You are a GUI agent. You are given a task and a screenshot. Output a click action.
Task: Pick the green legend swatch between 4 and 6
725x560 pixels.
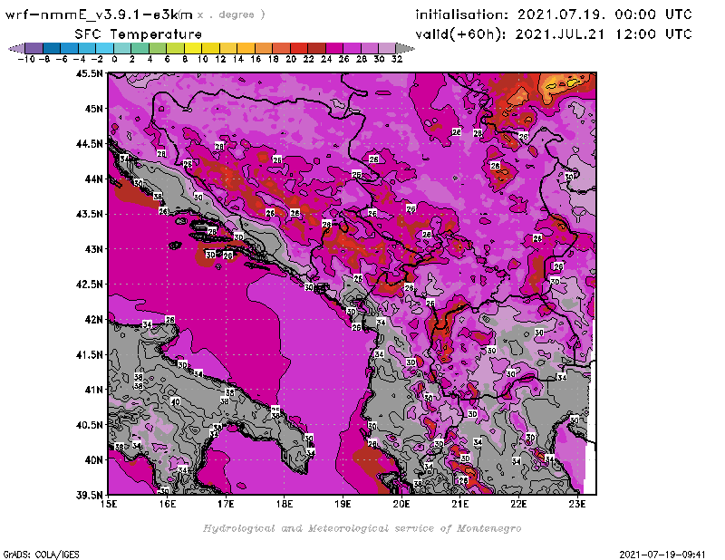(158, 48)
